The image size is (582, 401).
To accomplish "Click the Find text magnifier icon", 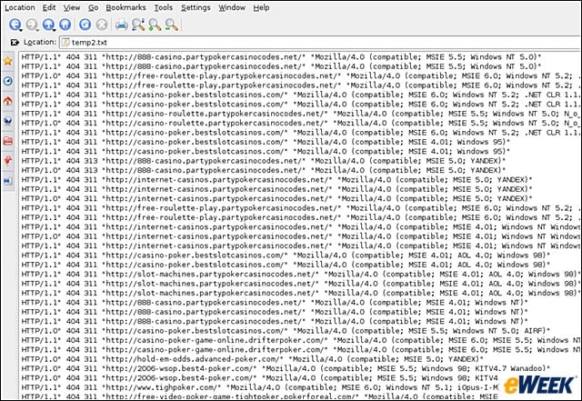I will coord(138,25).
